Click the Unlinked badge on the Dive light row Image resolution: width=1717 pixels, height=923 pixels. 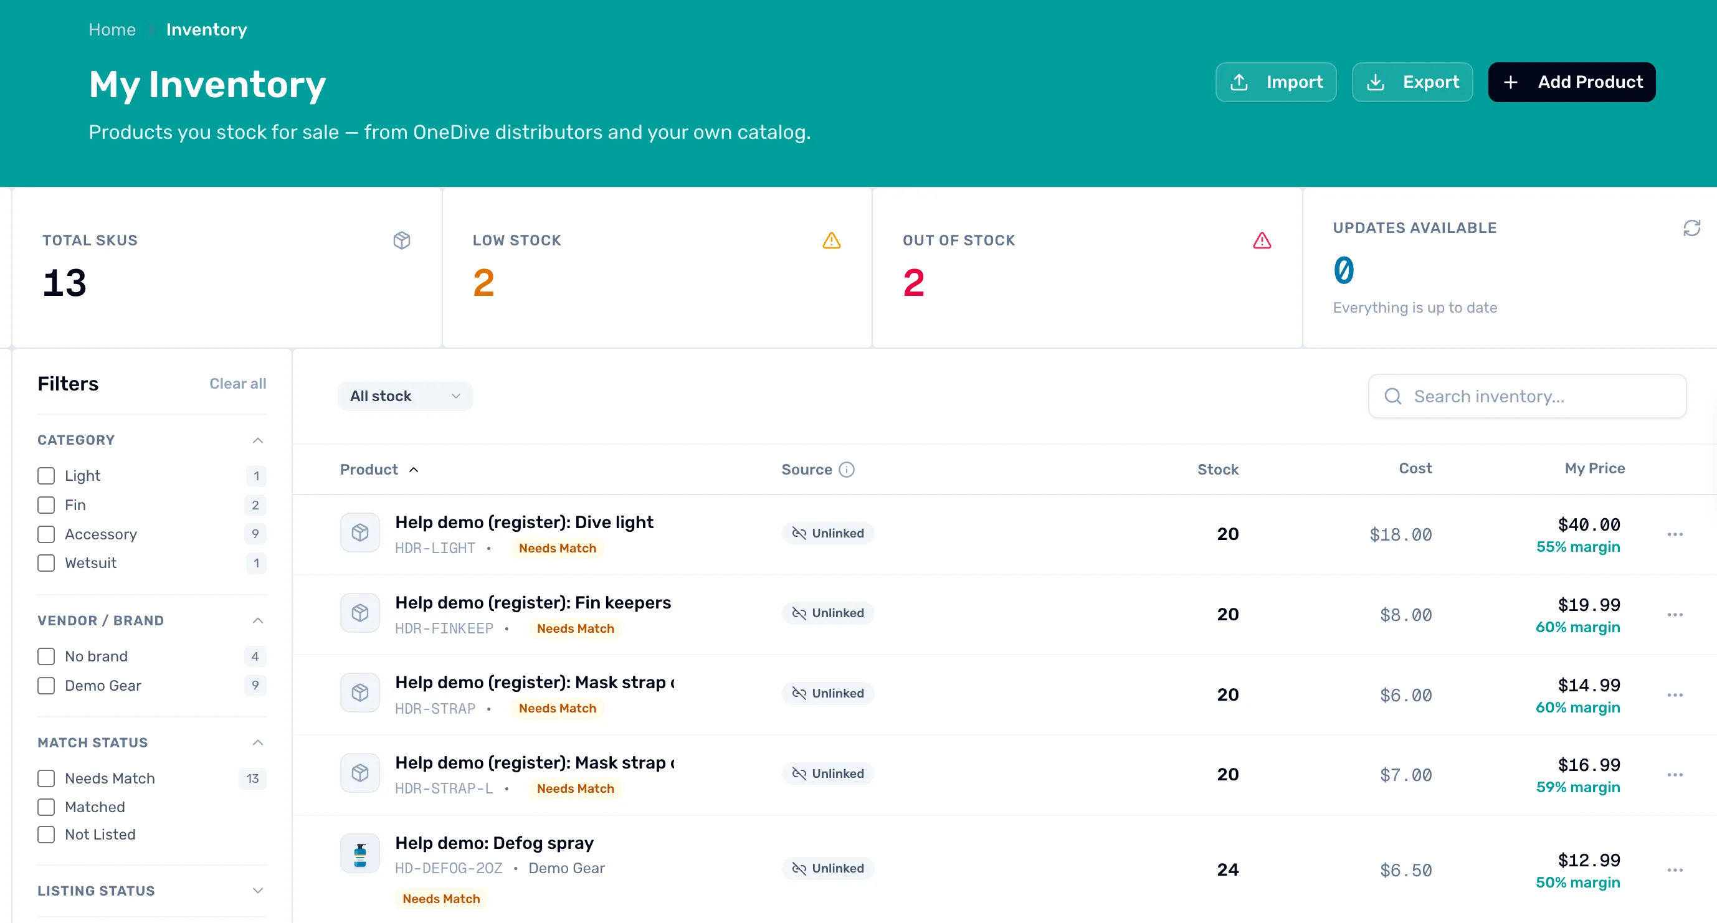[828, 533]
